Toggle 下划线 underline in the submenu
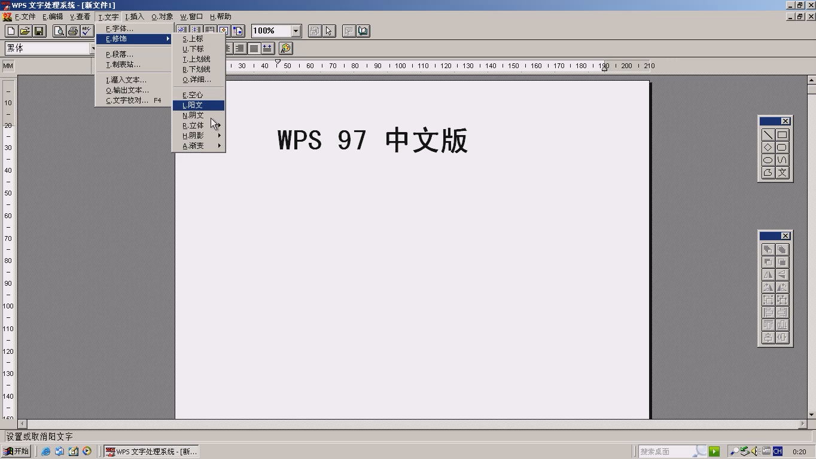Viewport: 816px width, 459px height. click(199, 69)
